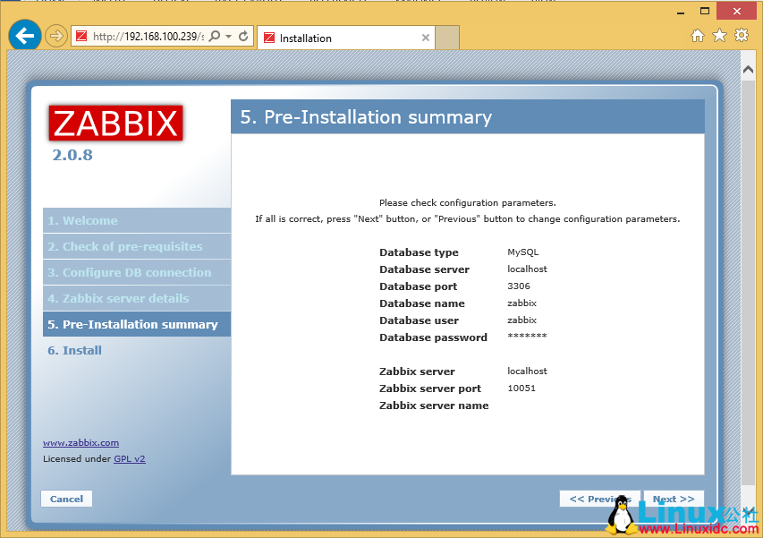Expand the new tab area next to Installation
Image resolution: width=763 pixels, height=538 pixels.
pos(447,38)
